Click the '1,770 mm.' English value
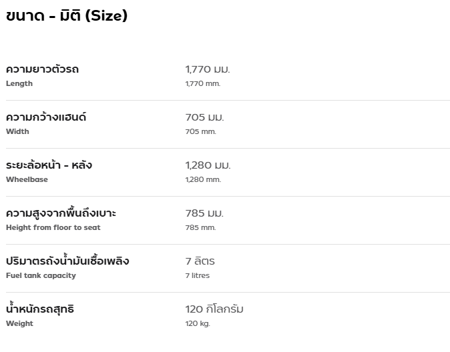 pos(202,83)
